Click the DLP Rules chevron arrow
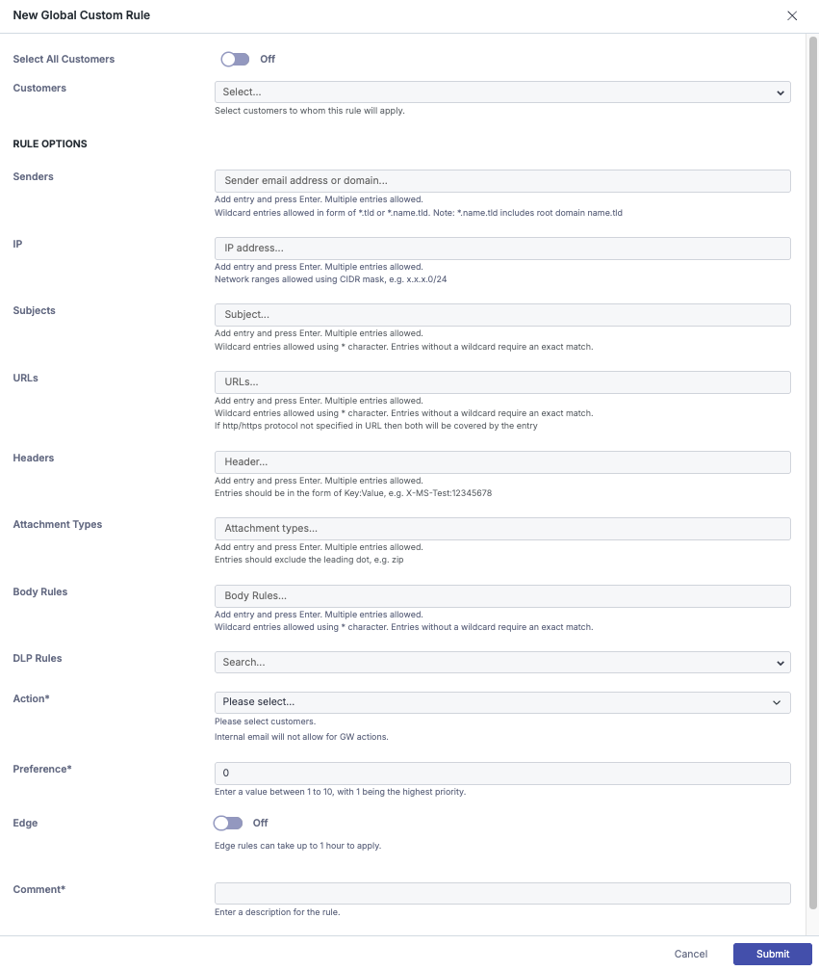This screenshot has height=971, width=819. (780, 663)
